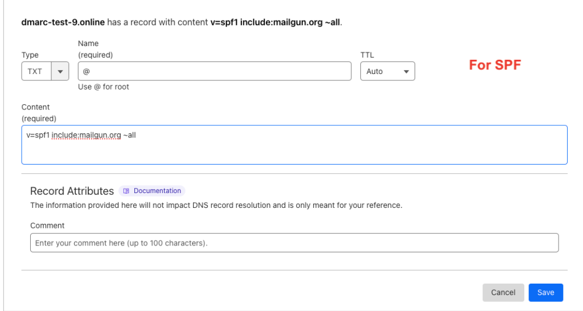Click the Name field containing @
Image resolution: width=583 pixels, height=311 pixels.
214,71
